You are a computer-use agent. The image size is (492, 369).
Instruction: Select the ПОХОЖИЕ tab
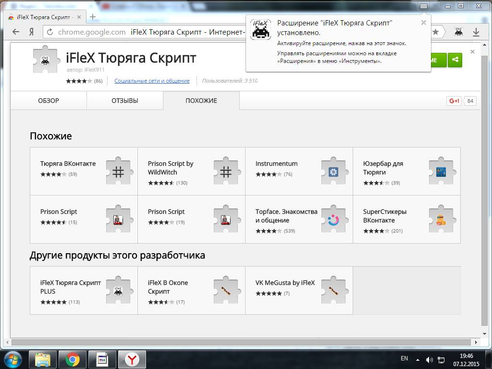click(201, 100)
